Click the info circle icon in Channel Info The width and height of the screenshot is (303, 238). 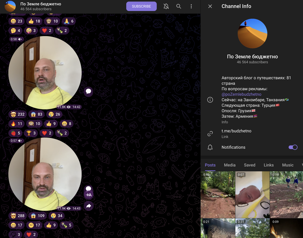click(210, 100)
